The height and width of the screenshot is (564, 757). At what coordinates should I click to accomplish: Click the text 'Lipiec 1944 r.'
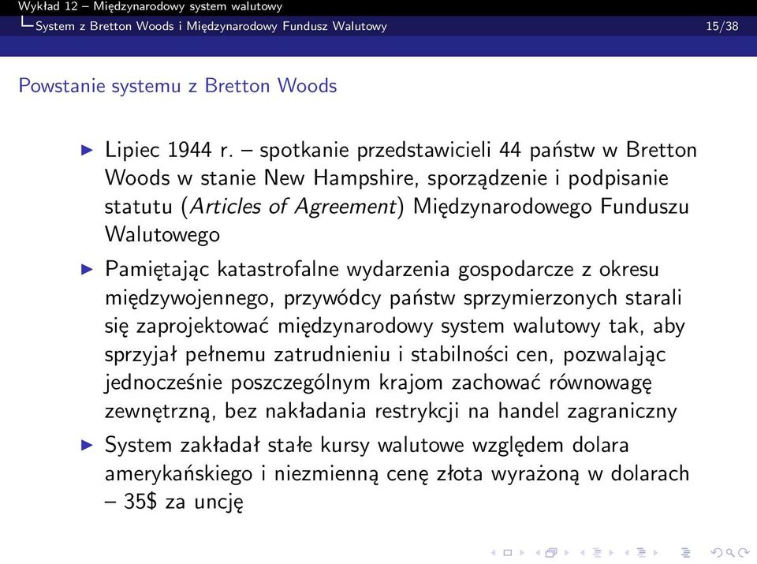click(x=169, y=150)
